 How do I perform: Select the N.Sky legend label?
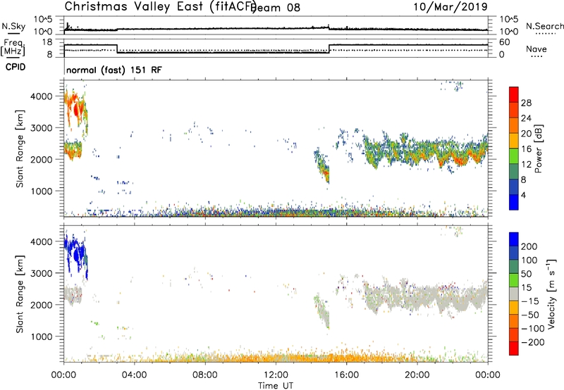tap(13, 27)
